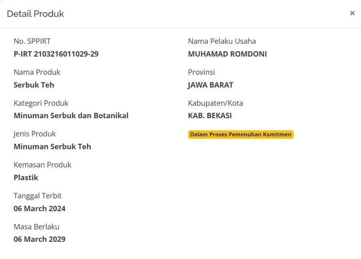Click the Masa Berlaku label
The height and width of the screenshot is (259, 361).
click(37, 227)
